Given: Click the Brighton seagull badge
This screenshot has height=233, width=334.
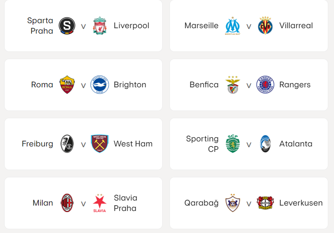Looking at the screenshot, I should pos(99,85).
